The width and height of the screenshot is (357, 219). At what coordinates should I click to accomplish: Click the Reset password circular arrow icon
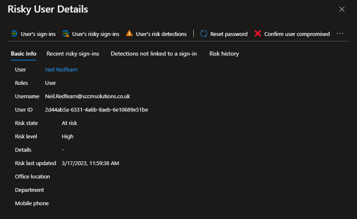[x=204, y=34]
